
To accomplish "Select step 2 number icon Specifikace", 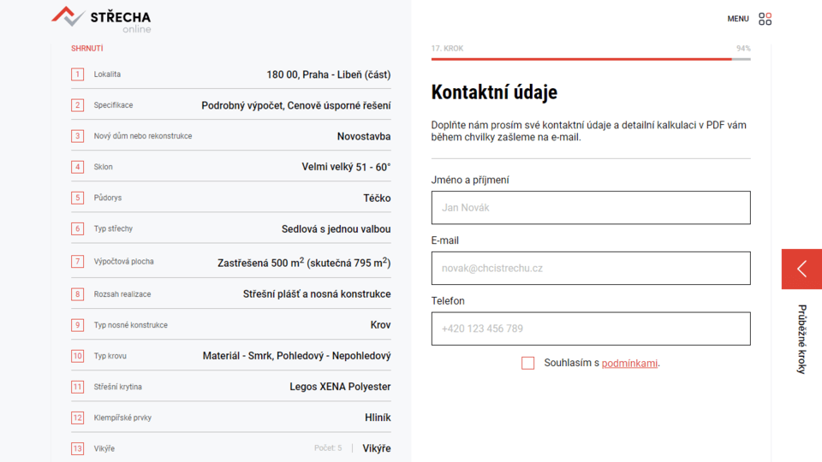I will (x=78, y=105).
